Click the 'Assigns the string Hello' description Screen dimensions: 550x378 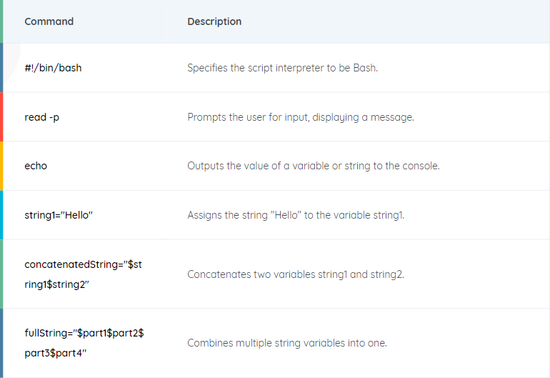coord(296,215)
